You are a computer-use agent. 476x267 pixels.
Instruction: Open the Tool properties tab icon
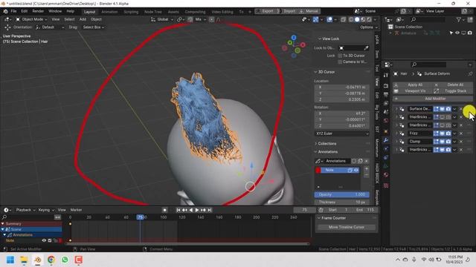(x=385, y=75)
